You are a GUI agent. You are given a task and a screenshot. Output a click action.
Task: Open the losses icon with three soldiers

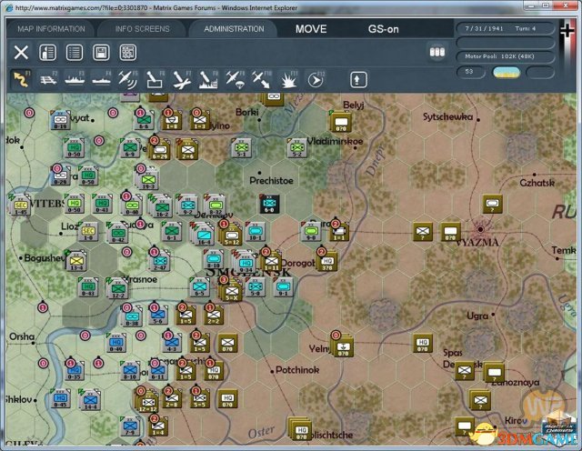[436, 52]
